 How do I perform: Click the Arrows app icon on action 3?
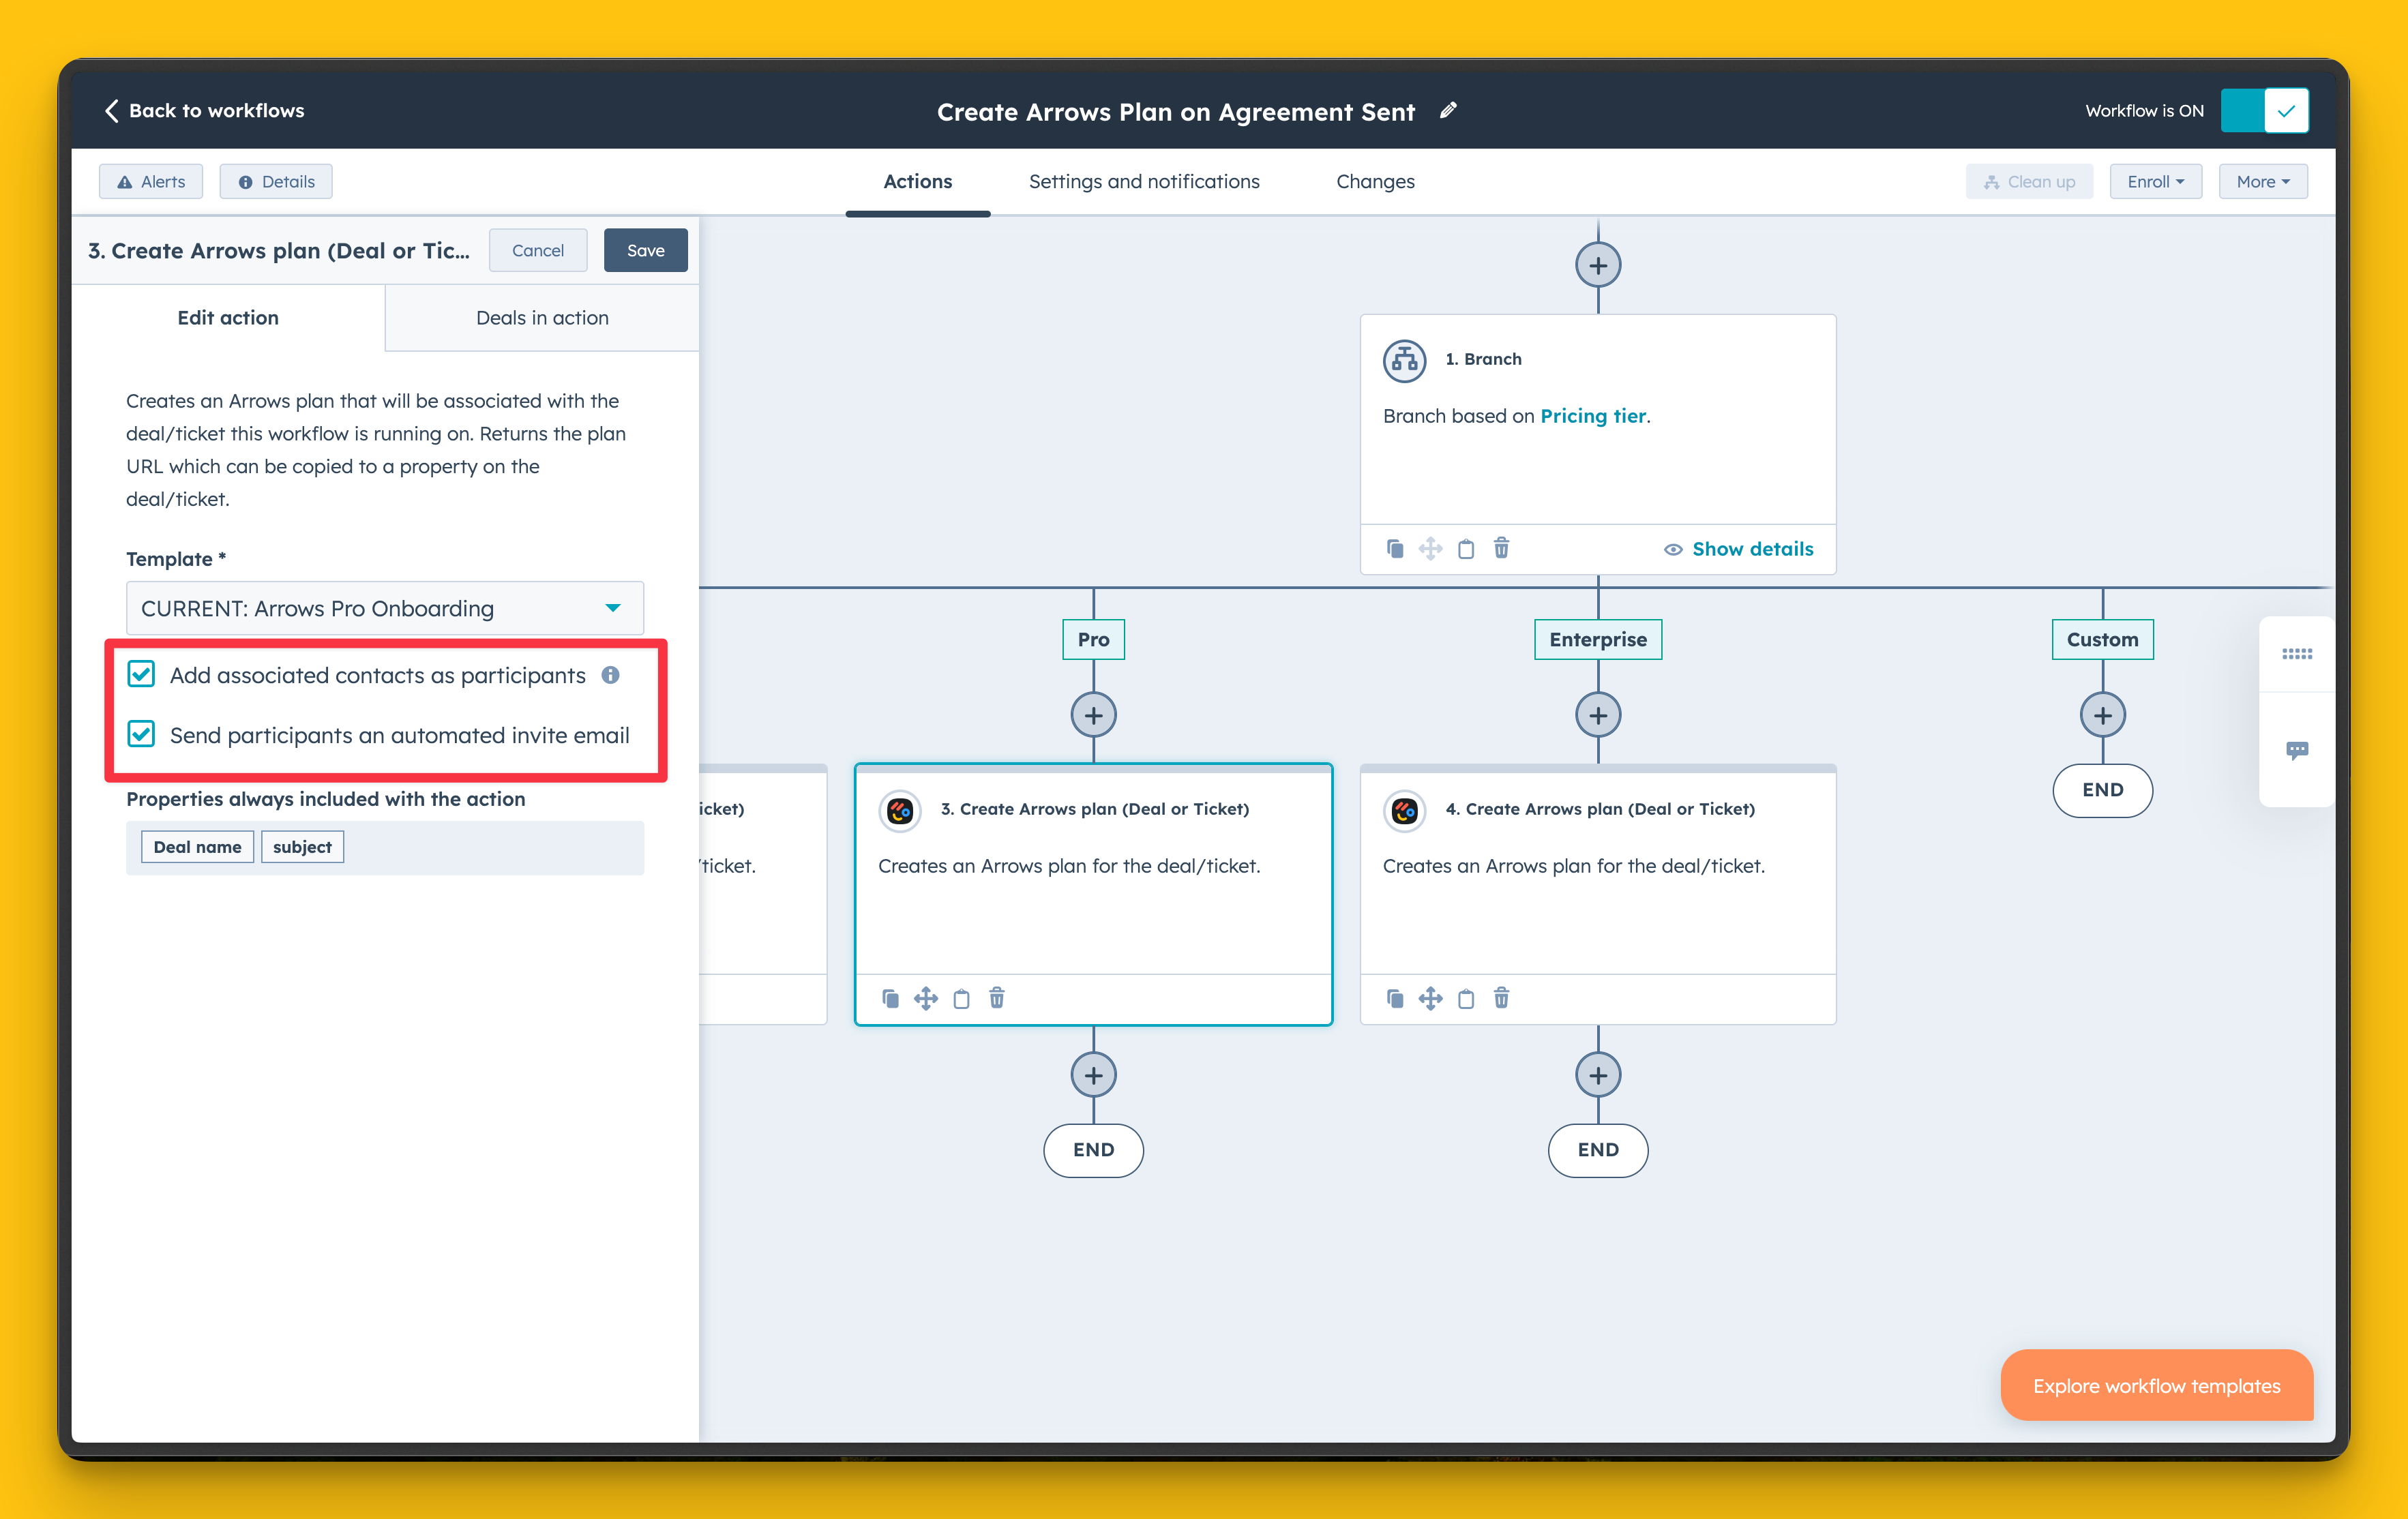pyautogui.click(x=899, y=810)
